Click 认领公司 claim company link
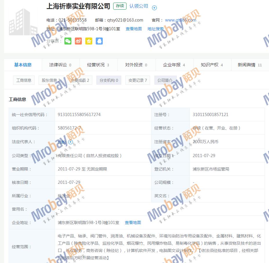The height and width of the screenshot is (263, 269). [x=139, y=6]
